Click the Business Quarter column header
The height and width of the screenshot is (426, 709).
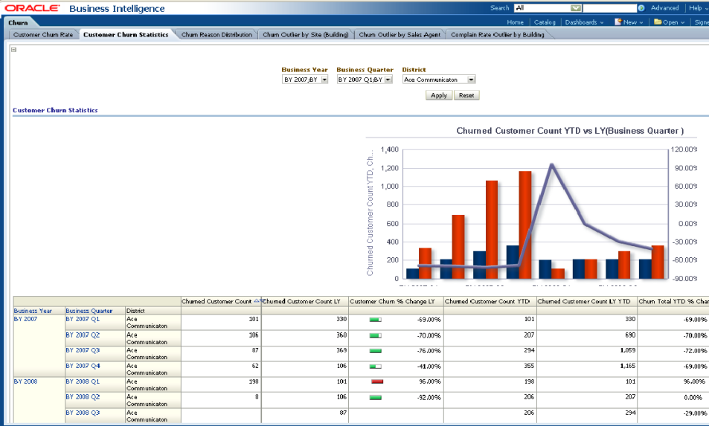[89, 311]
